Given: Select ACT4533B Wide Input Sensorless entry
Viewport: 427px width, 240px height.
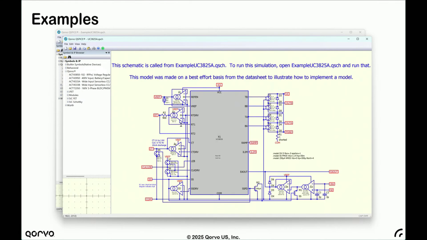Looking at the screenshot, I should tap(90, 85).
